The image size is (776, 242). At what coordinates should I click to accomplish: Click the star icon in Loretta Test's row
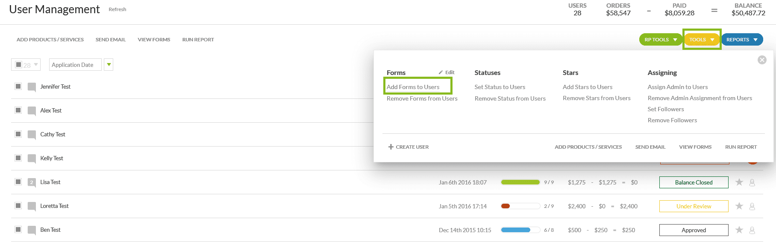click(x=739, y=206)
